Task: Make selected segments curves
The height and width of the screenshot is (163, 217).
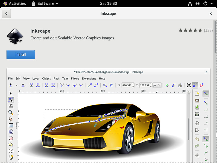Action: click(x=96, y=85)
